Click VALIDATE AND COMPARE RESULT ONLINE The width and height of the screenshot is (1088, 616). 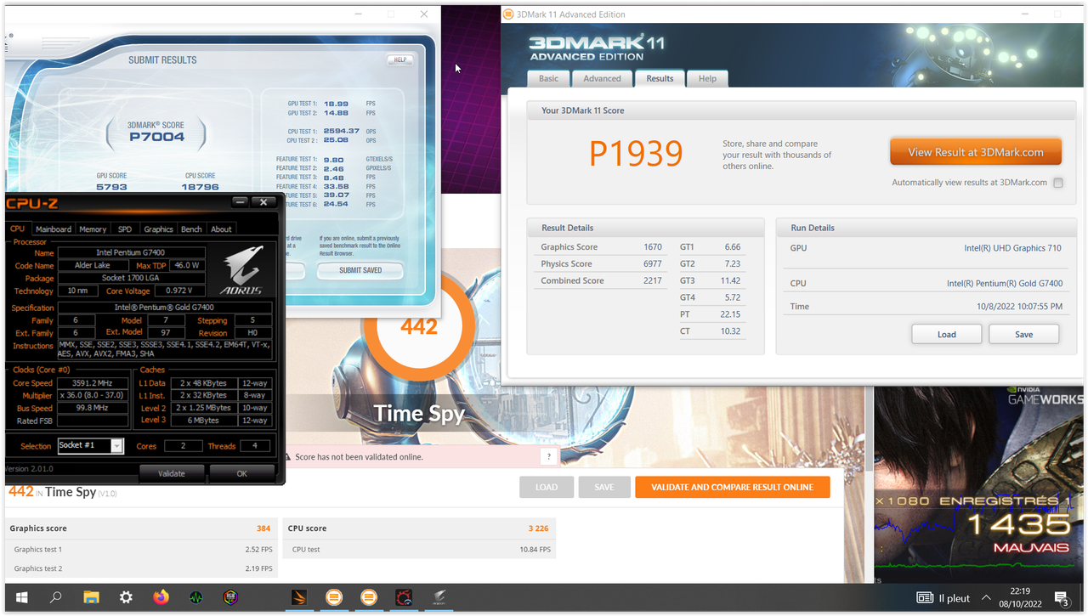pos(733,487)
